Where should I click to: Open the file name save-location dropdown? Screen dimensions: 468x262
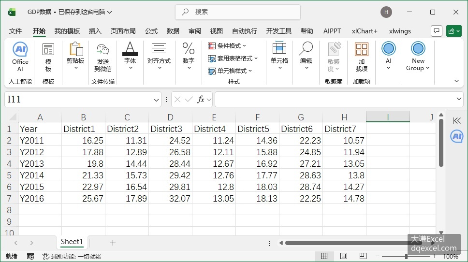coord(110,12)
